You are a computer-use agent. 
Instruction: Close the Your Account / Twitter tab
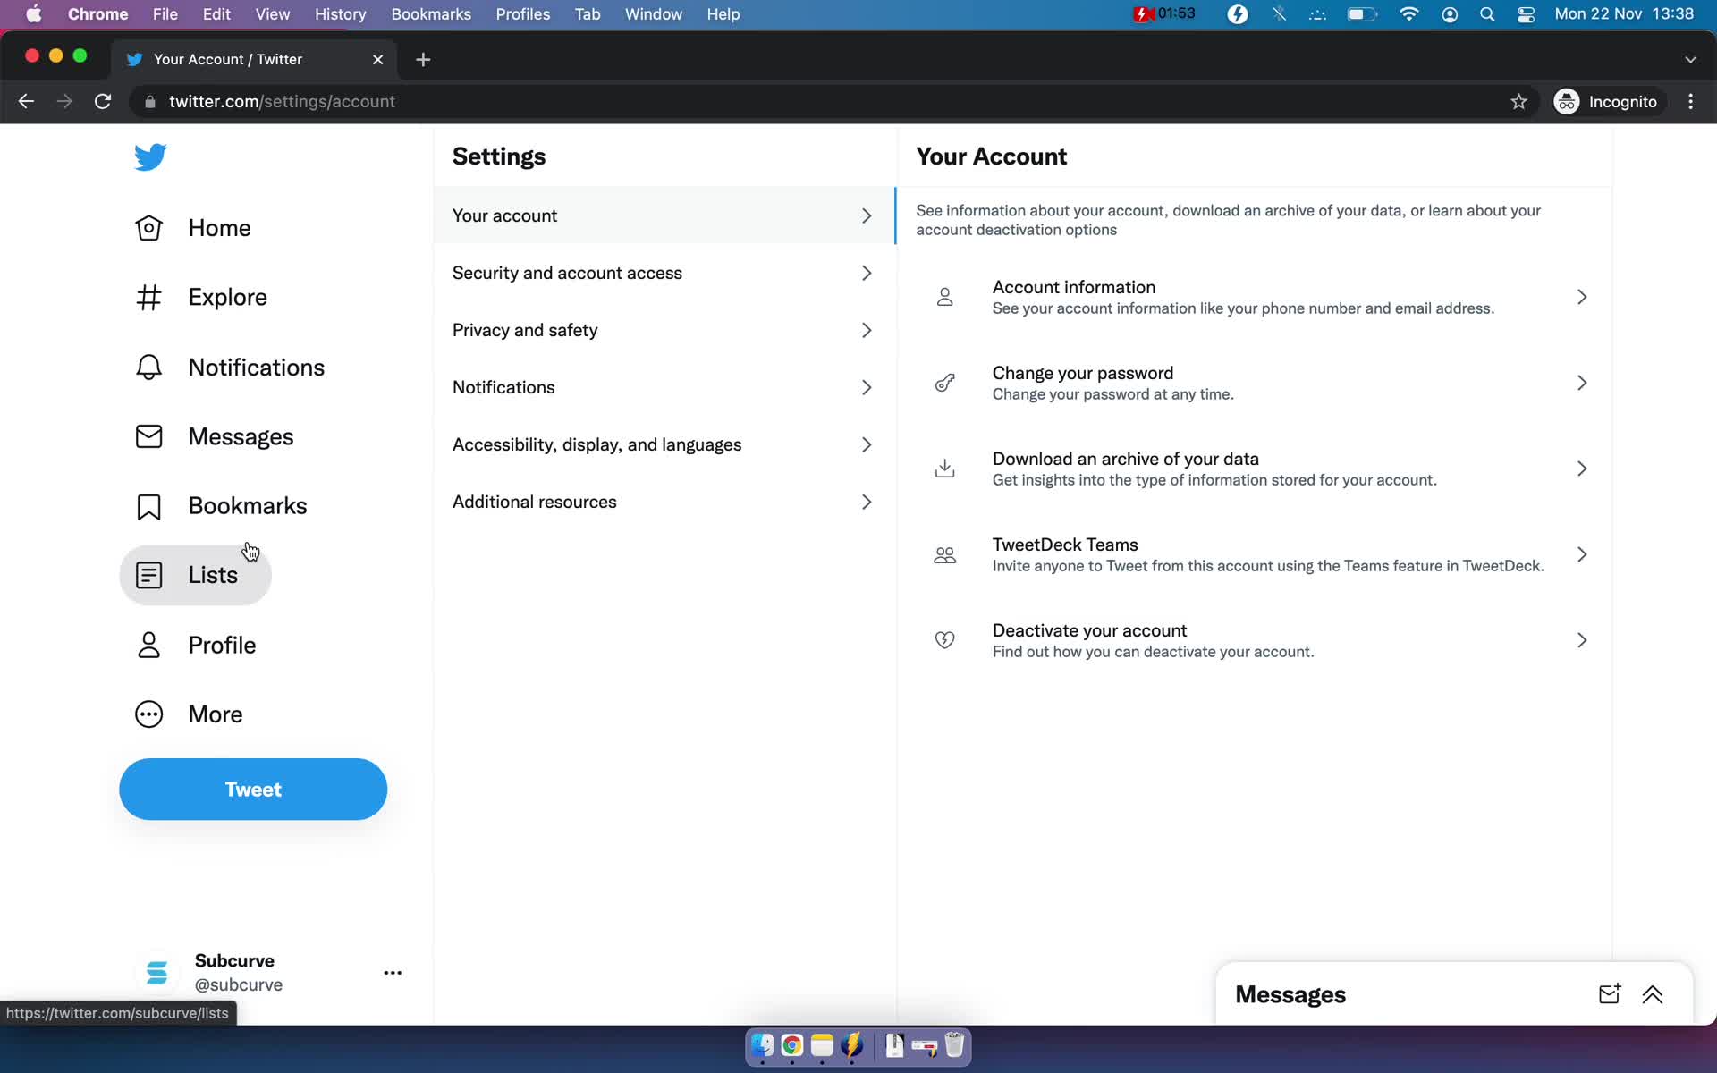(x=377, y=59)
